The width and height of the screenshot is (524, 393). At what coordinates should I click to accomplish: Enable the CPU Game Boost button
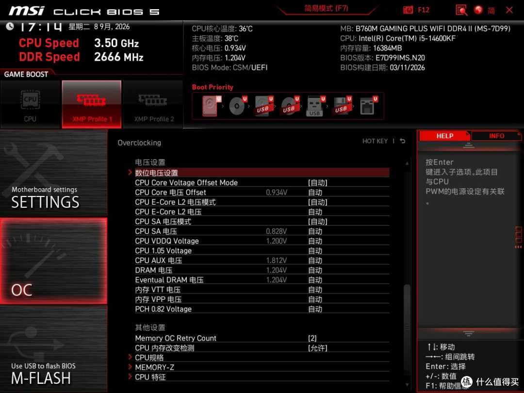[x=31, y=104]
